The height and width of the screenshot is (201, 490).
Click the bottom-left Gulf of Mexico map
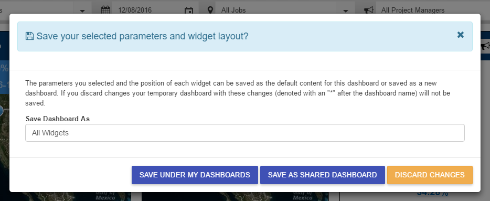[x=66, y=196]
